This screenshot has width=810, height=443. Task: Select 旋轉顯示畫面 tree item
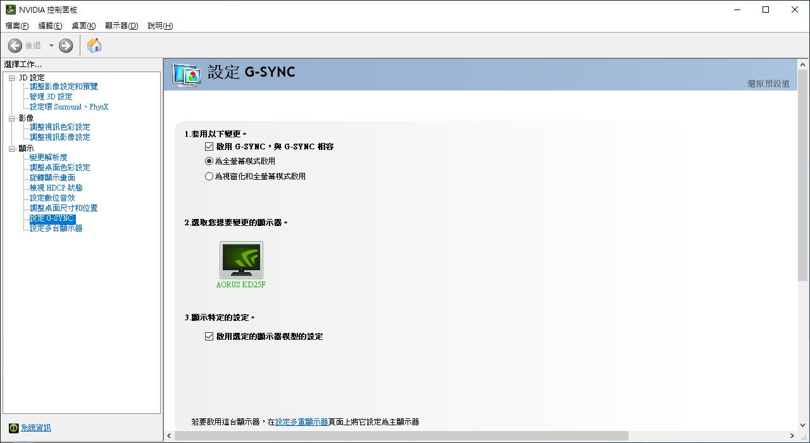click(53, 178)
